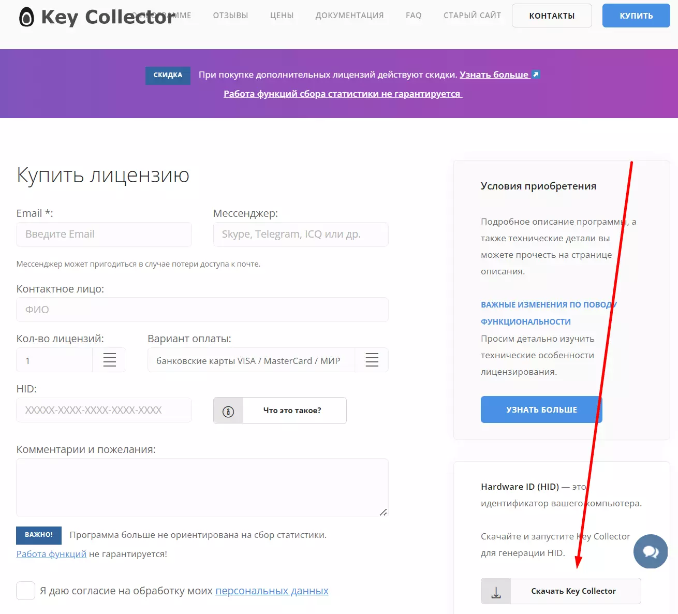Image resolution: width=678 pixels, height=614 pixels.
Task: Open the 'Отзывы' menu item
Action: click(231, 16)
